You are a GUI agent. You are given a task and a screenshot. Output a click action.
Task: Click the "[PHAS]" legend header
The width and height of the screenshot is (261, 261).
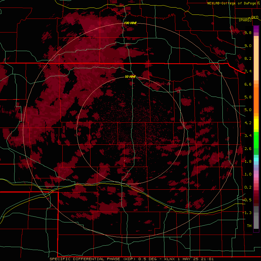pyautogui.click(x=245, y=20)
